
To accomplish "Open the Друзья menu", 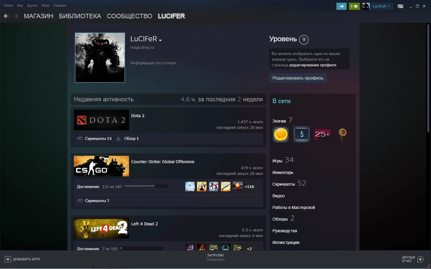I will (32, 5).
